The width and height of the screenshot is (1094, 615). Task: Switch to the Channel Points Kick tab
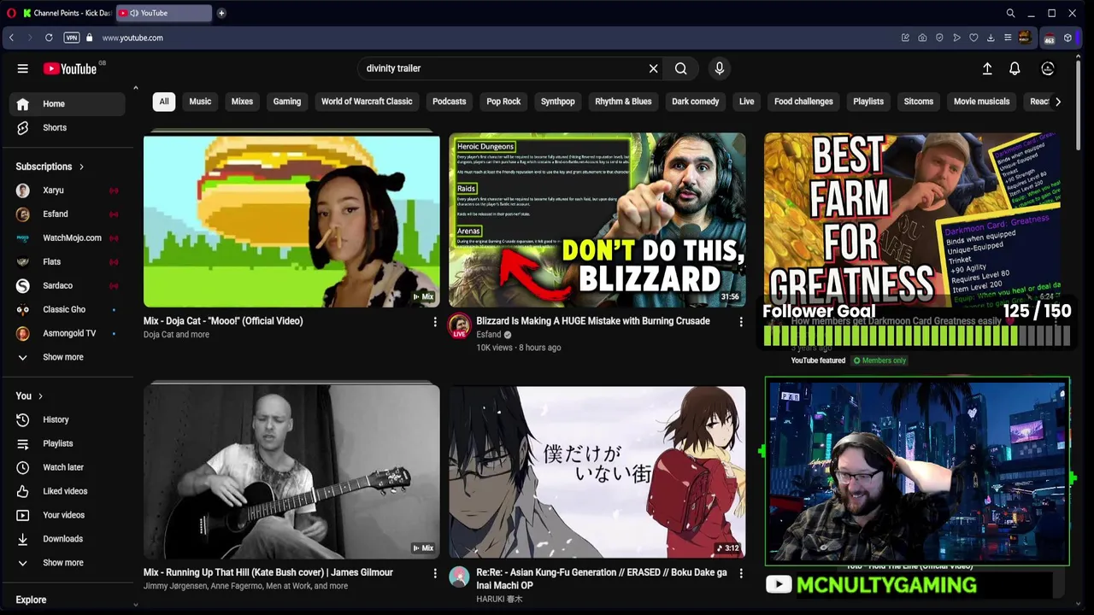[x=67, y=13]
